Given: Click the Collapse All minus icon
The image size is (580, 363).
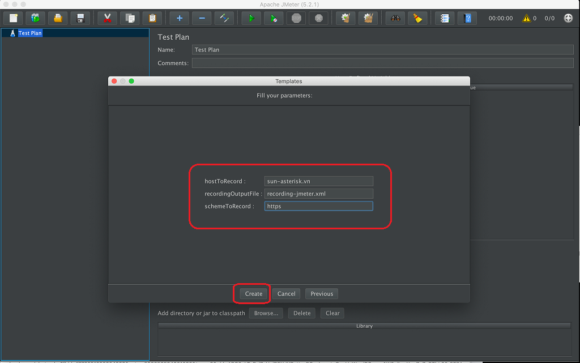Looking at the screenshot, I should coord(202,18).
